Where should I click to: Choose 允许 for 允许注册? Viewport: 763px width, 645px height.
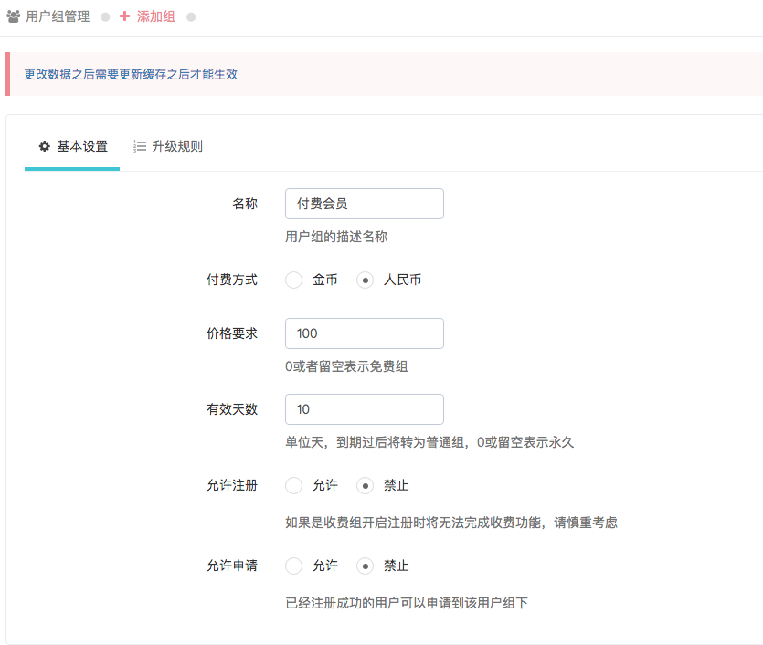[294, 485]
